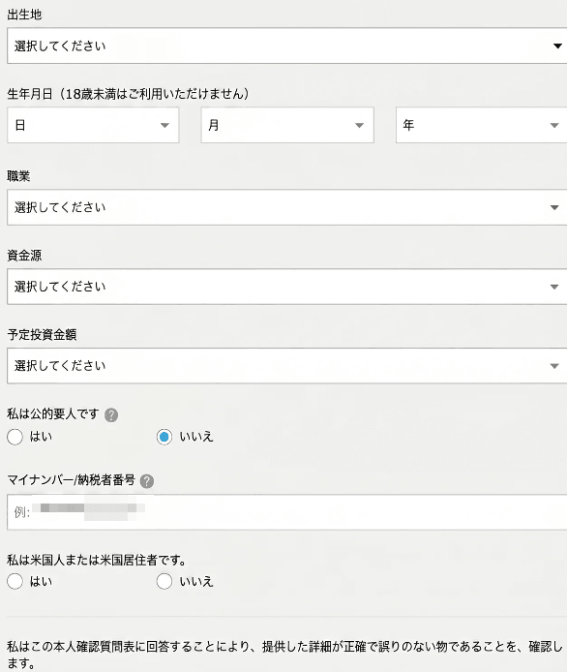The width and height of the screenshot is (567, 672).
Task: Open the 出生地 dropdown
Action: (x=287, y=46)
